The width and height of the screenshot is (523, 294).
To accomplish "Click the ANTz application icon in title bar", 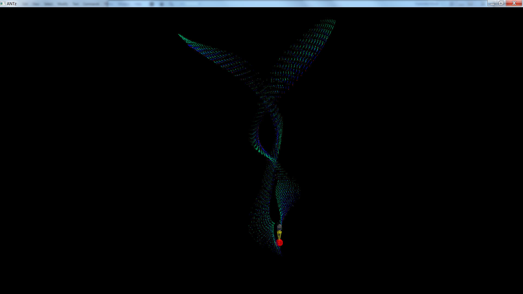I will pyautogui.click(x=3, y=4).
